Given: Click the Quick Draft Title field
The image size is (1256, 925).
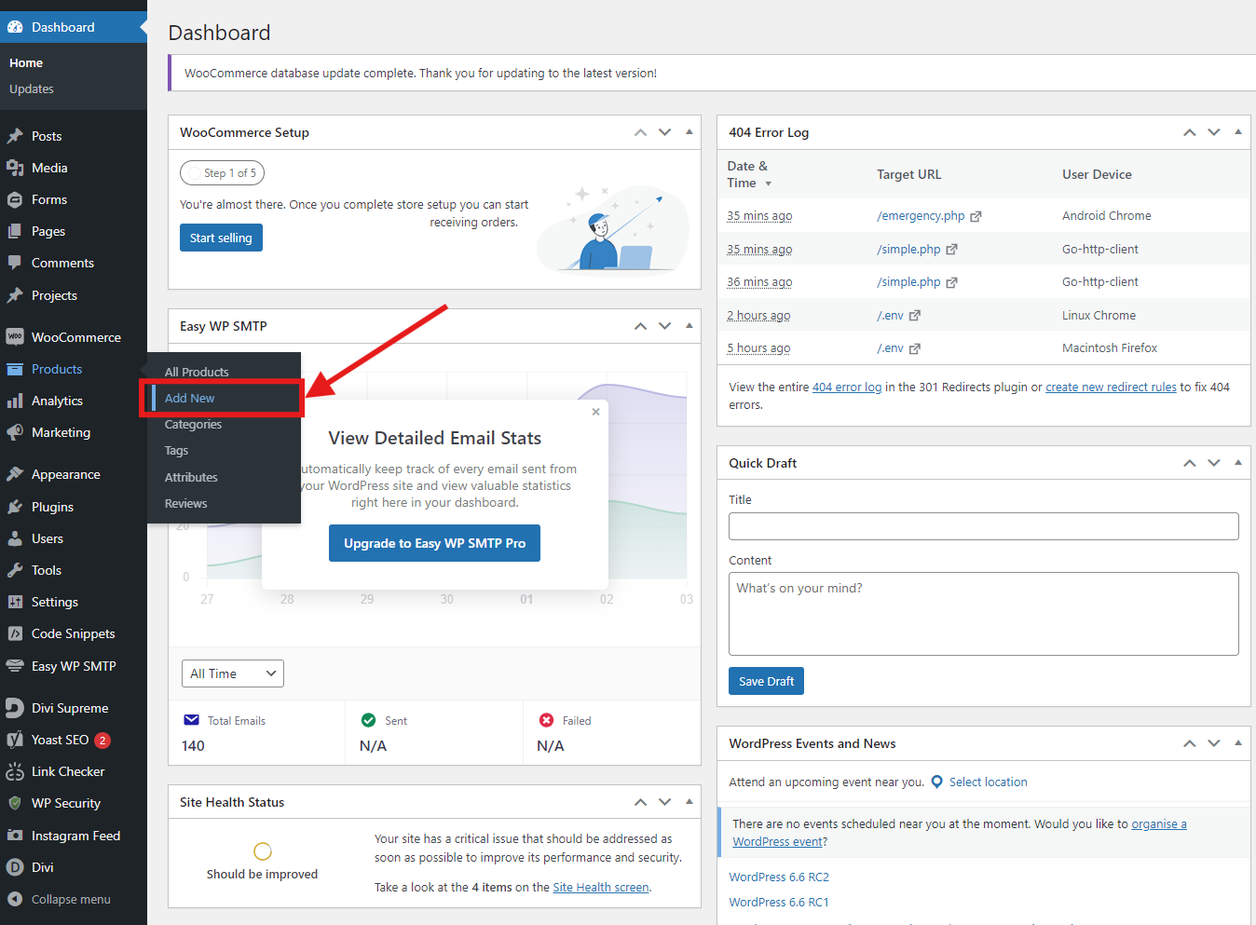Looking at the screenshot, I should [984, 526].
